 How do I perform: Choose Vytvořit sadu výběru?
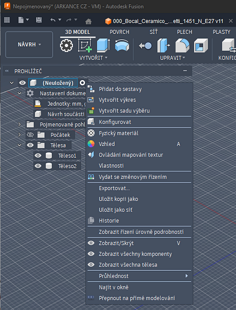tap(139, 111)
